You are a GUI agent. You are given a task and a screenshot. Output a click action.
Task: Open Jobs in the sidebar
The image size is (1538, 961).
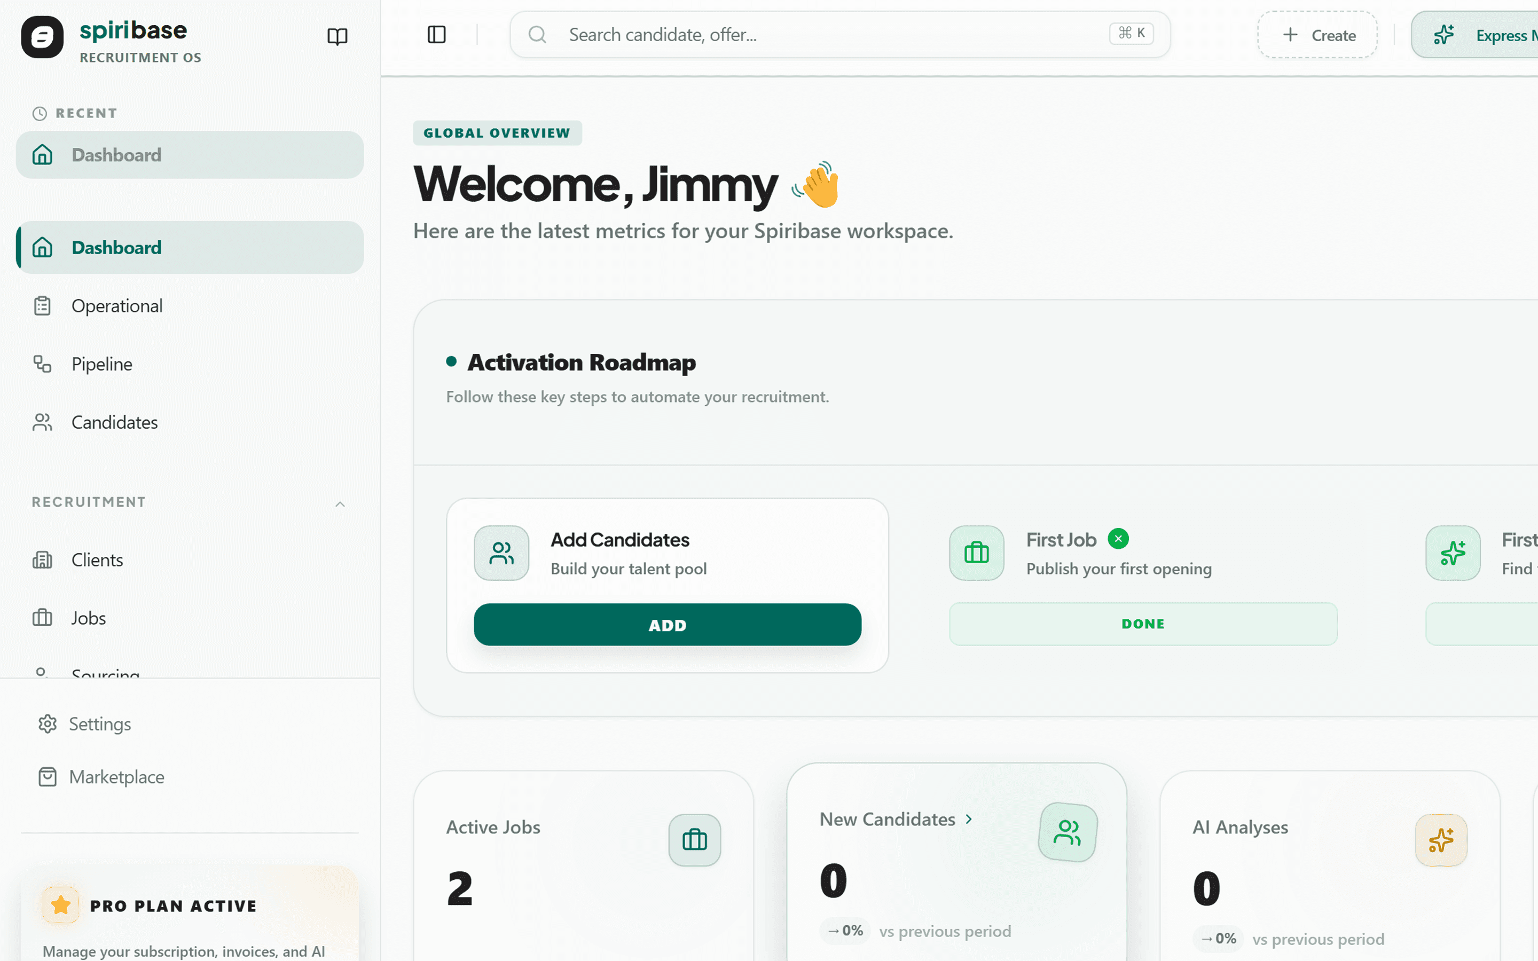(190, 618)
